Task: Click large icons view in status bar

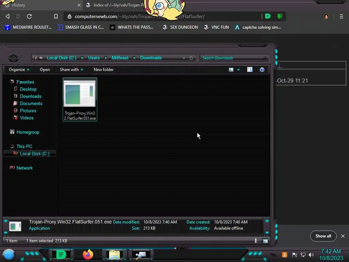Action: pos(265,241)
